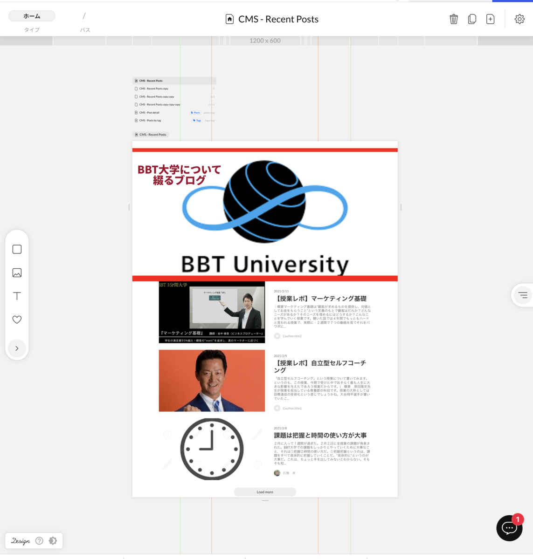Expand the add-tools panel arrow
Image resolution: width=533 pixels, height=559 pixels.
click(x=17, y=348)
